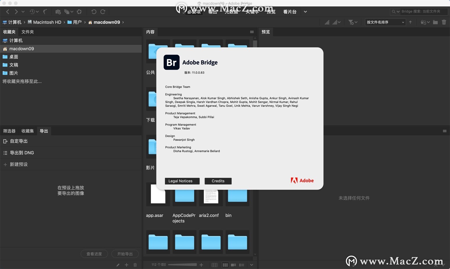This screenshot has width=450, height=269.
Task: Create a new folder icon
Action: 435,22
